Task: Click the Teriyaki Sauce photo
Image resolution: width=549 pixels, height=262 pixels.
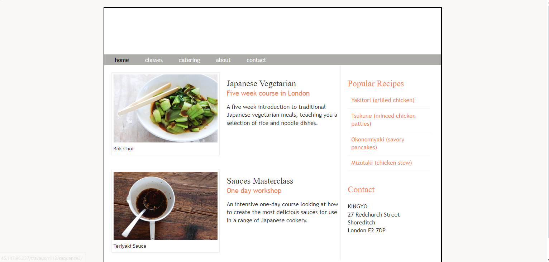Action: pos(166,206)
